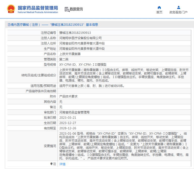Click the 政务服务门户 user icon

tap(179, 8)
